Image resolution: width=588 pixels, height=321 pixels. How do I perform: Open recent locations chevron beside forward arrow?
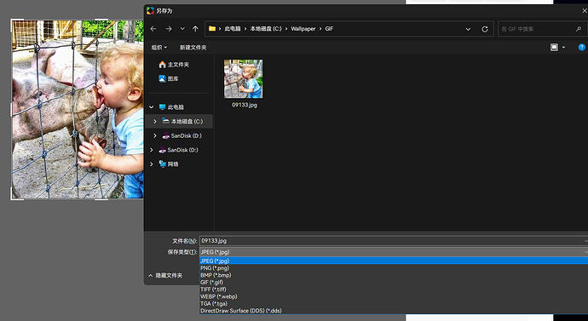tap(182, 29)
